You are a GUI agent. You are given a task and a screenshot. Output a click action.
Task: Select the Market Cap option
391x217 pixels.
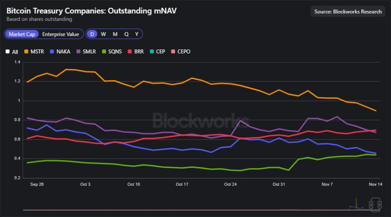point(22,34)
